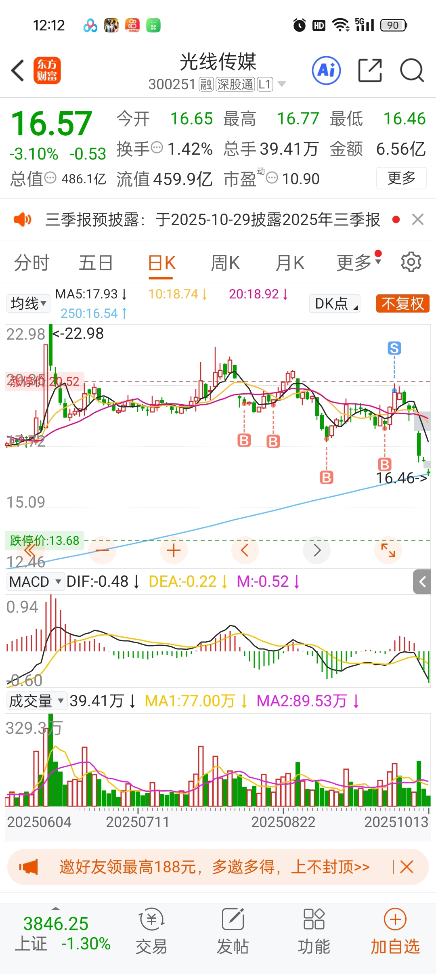This screenshot has width=436, height=974.
Task: Toggle the 不复权 adjustment button
Action: click(x=402, y=303)
